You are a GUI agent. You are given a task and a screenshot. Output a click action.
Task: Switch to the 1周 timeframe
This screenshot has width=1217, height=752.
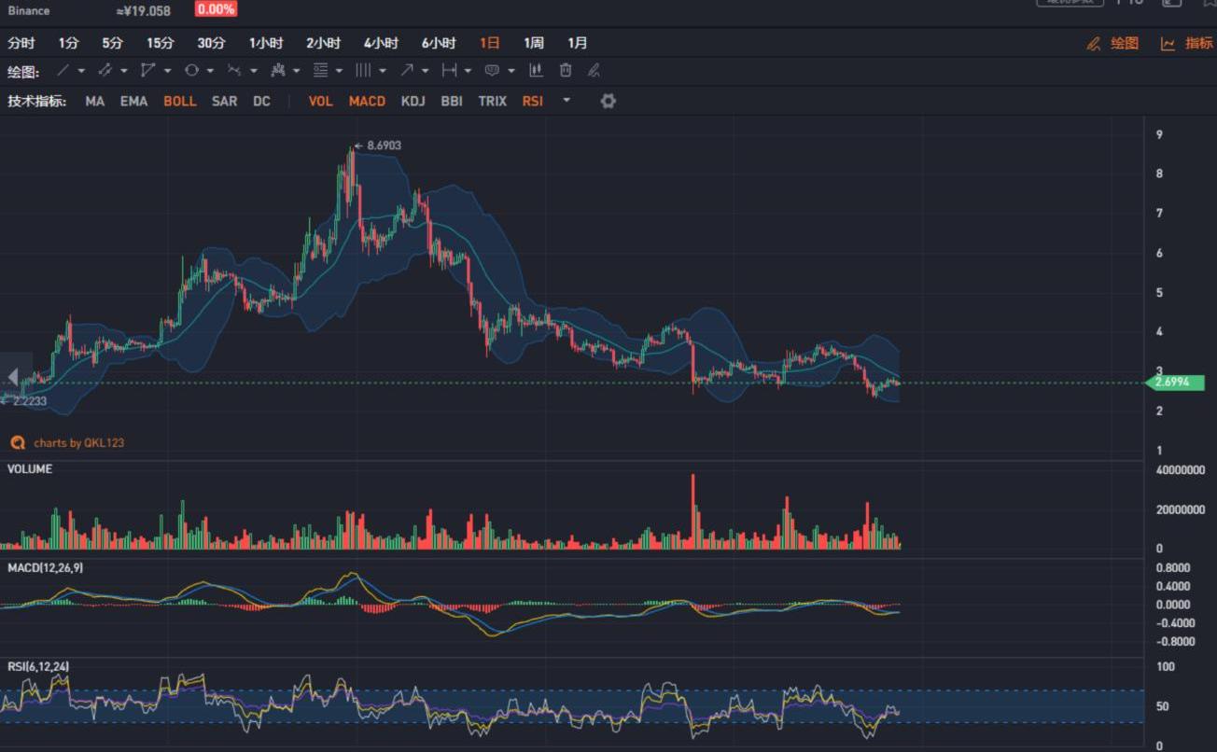(x=533, y=43)
